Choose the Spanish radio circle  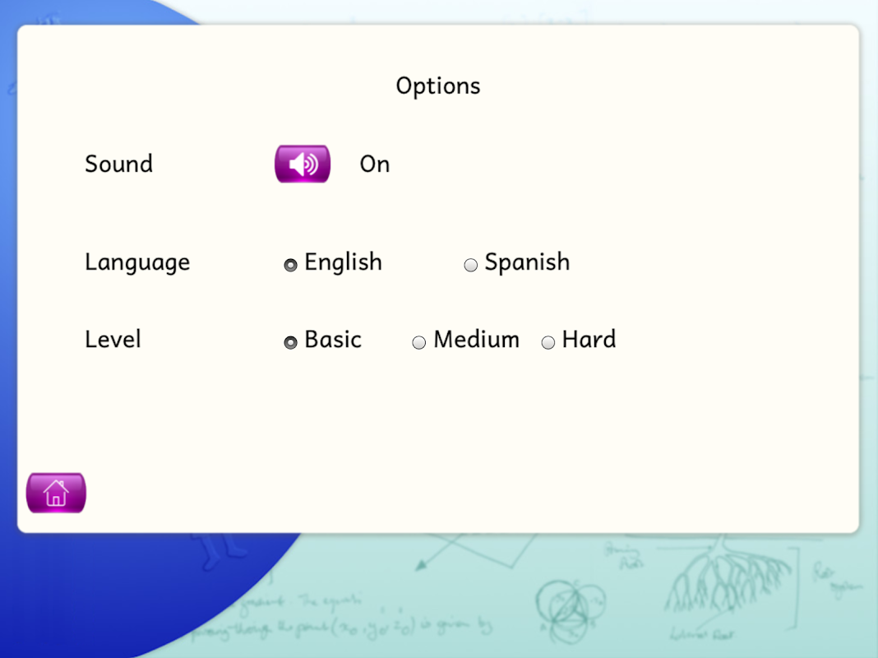tap(470, 265)
